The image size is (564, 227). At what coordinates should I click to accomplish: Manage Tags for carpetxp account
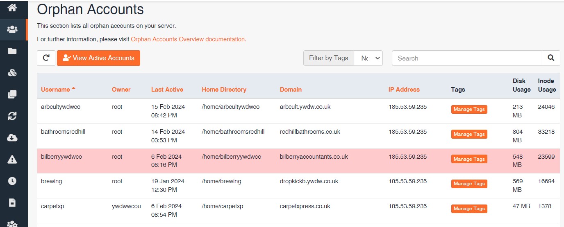[469, 209]
